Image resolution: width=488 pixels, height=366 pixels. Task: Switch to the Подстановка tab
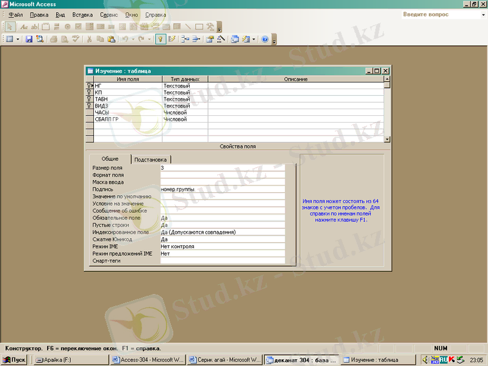coord(150,159)
